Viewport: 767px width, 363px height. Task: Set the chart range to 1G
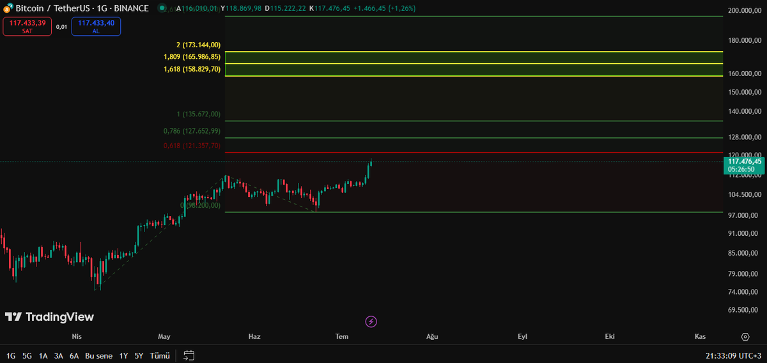12,355
